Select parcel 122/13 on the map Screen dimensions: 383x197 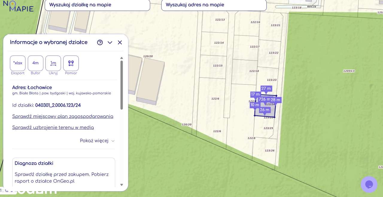(220, 20)
